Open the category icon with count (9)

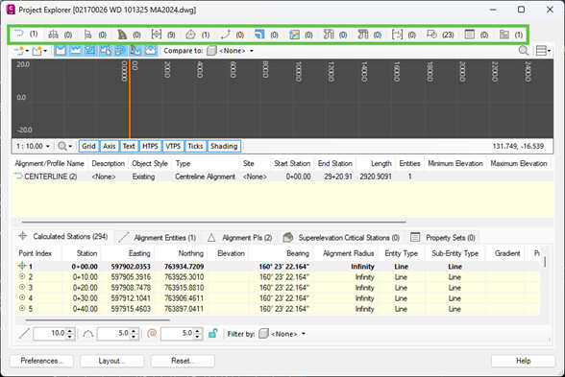click(x=157, y=35)
